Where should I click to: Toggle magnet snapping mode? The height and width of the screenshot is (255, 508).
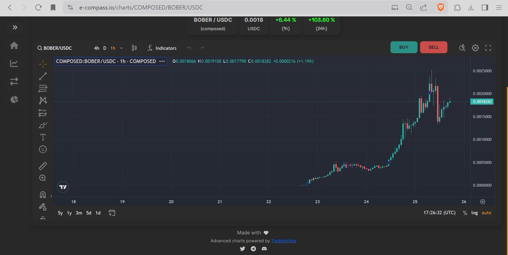pyautogui.click(x=42, y=194)
